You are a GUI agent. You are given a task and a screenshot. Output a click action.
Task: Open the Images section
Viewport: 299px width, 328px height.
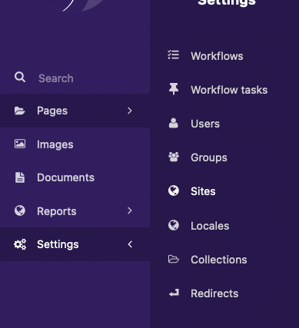[x=75, y=144]
